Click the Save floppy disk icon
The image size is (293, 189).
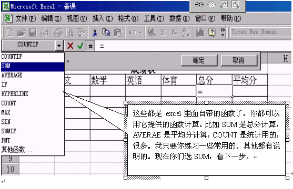pyautogui.click(x=33, y=33)
